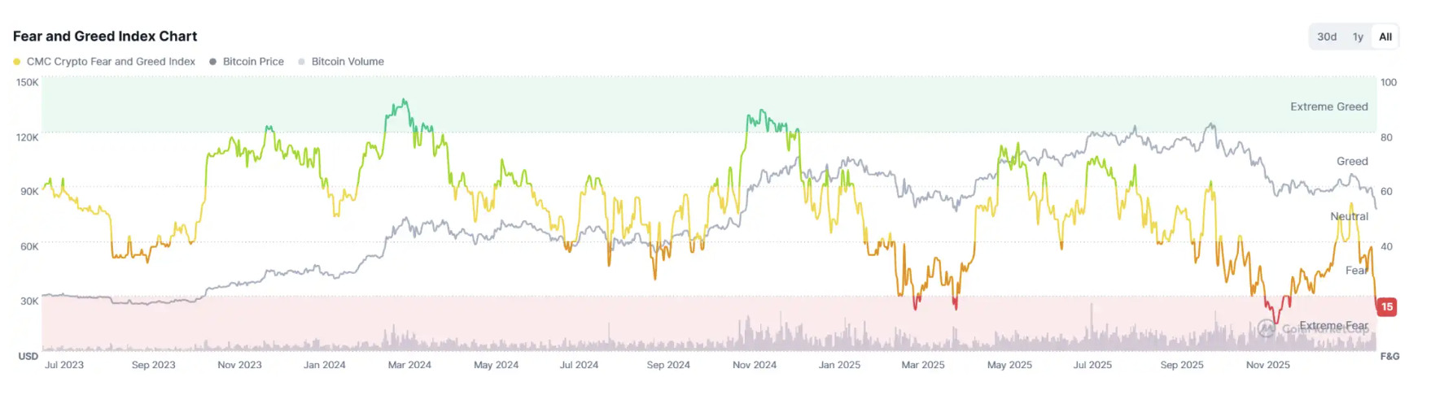Select the 1y time range tab
Image resolution: width=1431 pixels, height=408 pixels.
tap(1358, 37)
